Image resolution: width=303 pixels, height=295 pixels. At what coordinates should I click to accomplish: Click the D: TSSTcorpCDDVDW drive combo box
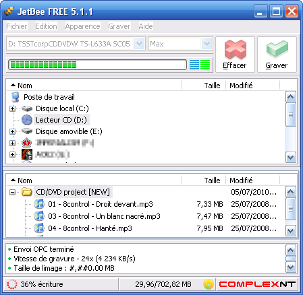(x=76, y=44)
